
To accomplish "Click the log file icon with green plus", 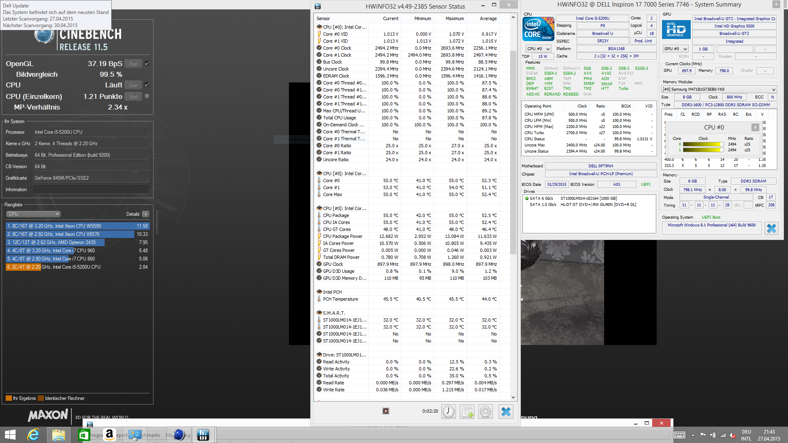I will tap(467, 411).
